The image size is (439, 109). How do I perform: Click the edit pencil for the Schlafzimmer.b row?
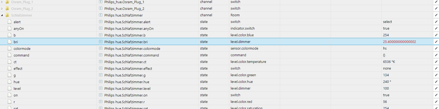click(x=436, y=35)
